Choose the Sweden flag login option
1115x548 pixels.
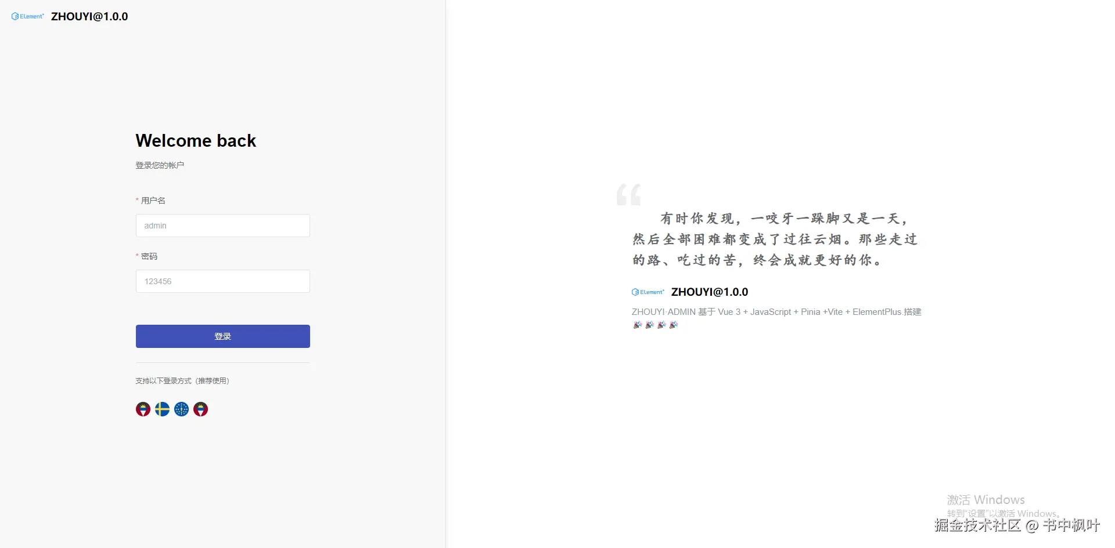[162, 409]
